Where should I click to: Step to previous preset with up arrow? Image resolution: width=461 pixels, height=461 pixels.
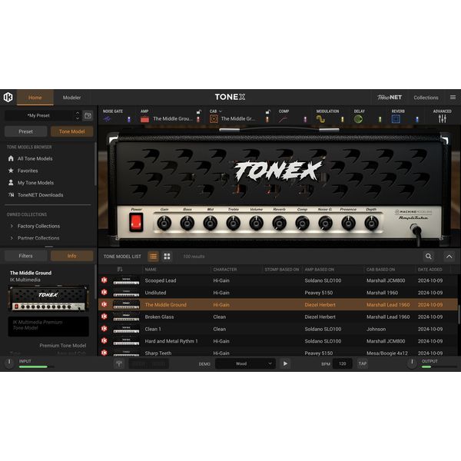[78, 113]
